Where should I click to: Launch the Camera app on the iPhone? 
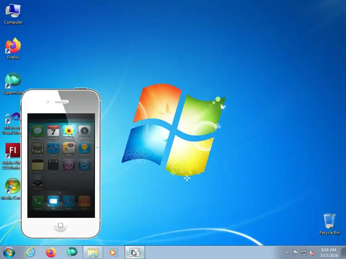point(84,131)
